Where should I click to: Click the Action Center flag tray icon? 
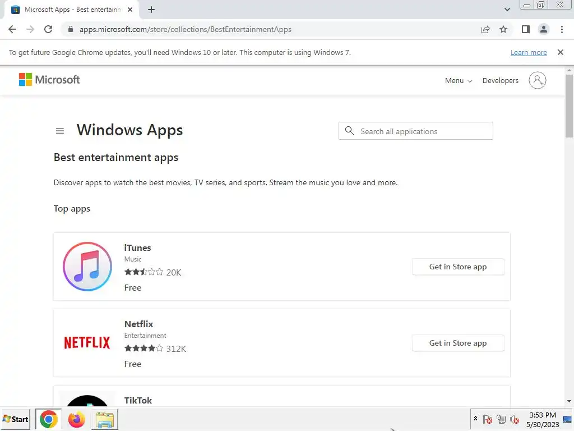pos(487,419)
